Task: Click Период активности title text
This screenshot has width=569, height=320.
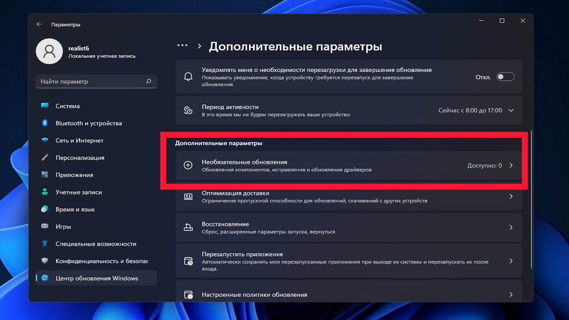Action: pyautogui.click(x=230, y=107)
